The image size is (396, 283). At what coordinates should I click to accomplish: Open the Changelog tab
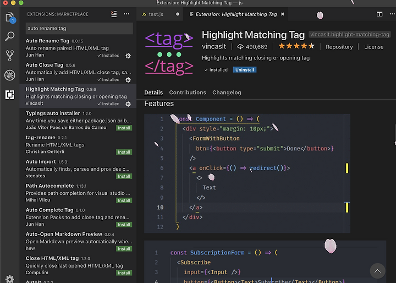pyautogui.click(x=227, y=92)
